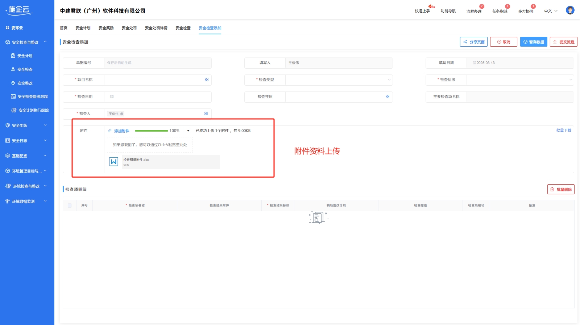Image resolution: width=580 pixels, height=325 pixels.
Task: Switch to the 安全检查 tab
Action: point(183,28)
